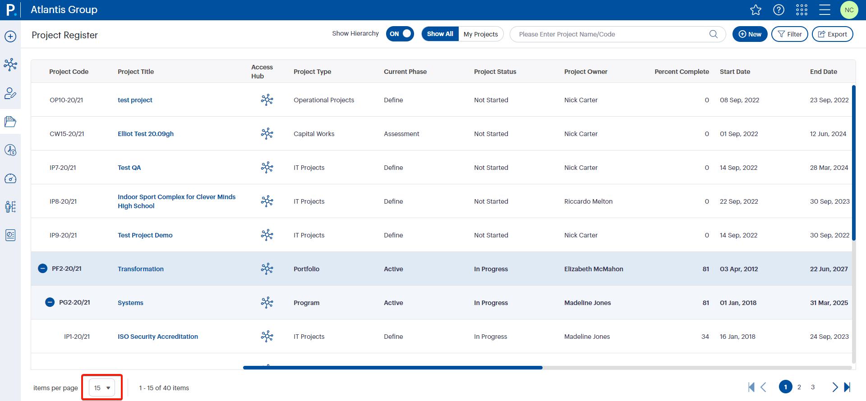Open the Systems program link
The width and height of the screenshot is (866, 401).
(x=130, y=303)
